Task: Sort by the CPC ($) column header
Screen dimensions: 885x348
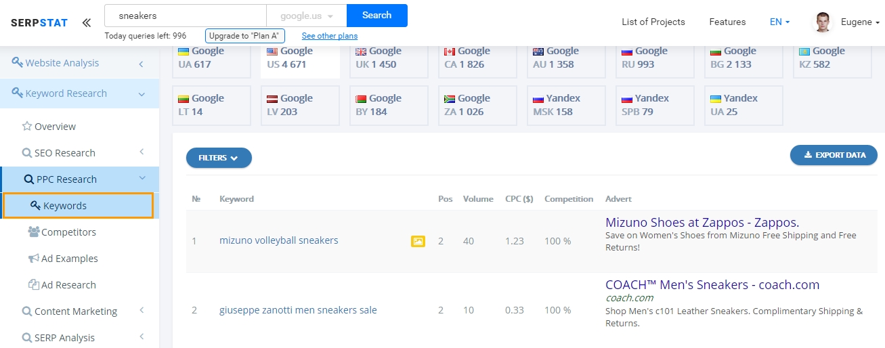Action: 519,199
